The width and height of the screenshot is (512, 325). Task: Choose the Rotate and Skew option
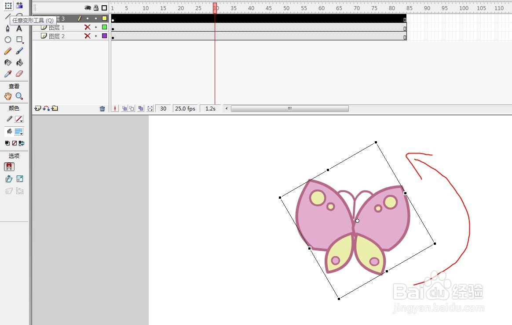9,179
